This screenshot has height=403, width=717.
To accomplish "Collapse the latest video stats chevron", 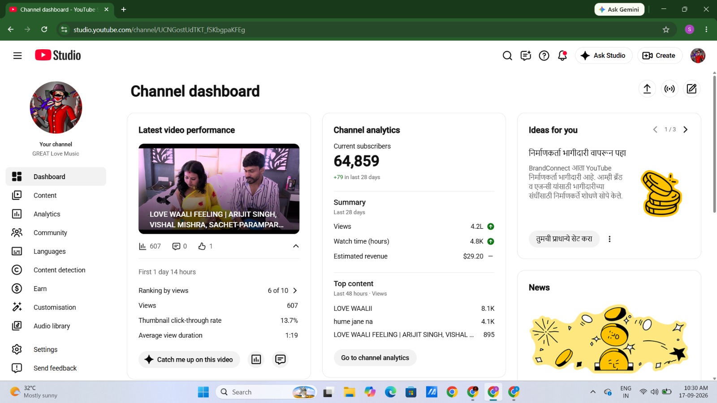I will 296,246.
